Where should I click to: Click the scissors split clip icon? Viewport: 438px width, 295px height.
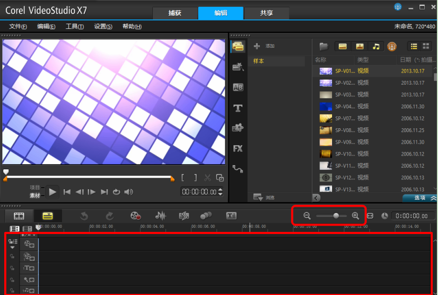208,178
